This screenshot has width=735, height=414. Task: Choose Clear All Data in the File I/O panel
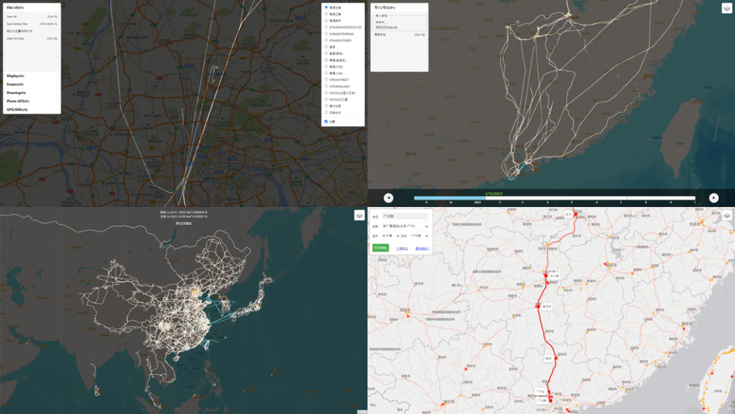(x=32, y=38)
